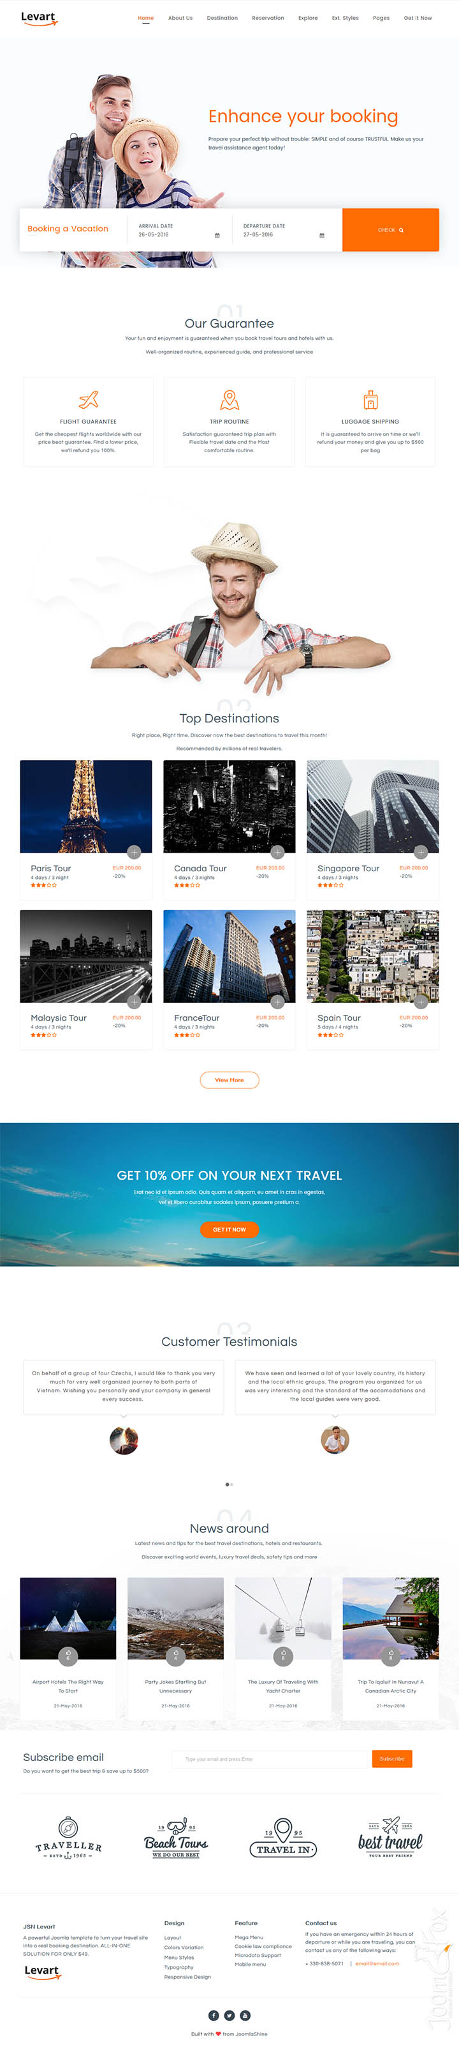Click the orange CHECK search button

[391, 230]
